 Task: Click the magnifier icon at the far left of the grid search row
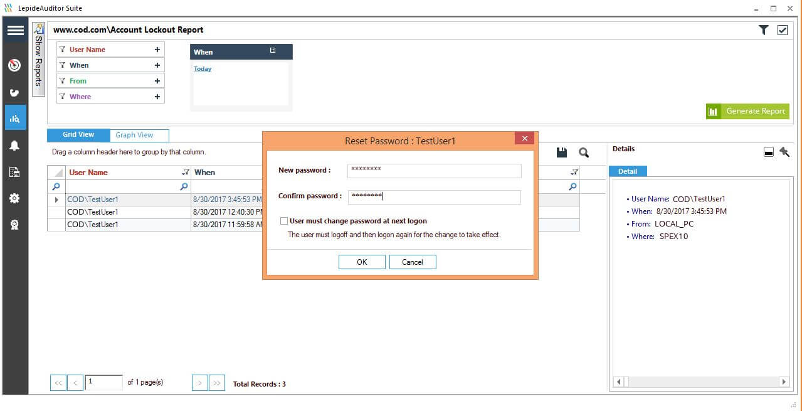[x=56, y=187]
